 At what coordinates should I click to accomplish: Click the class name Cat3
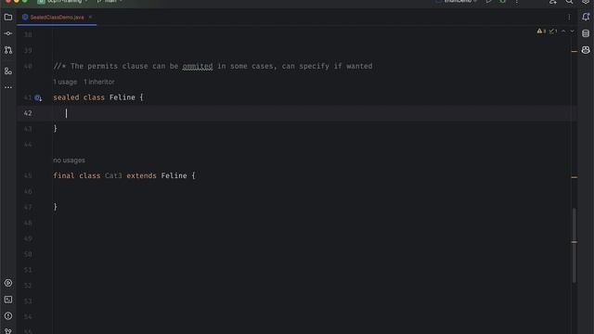click(x=113, y=175)
